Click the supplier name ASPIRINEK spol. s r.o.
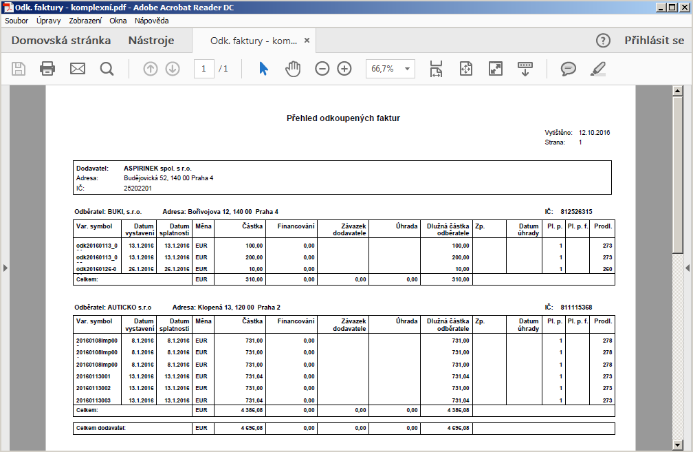 (158, 169)
